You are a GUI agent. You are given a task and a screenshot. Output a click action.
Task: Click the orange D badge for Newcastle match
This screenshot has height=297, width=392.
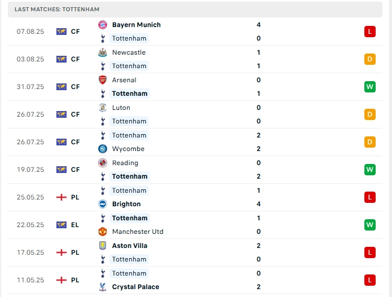tap(369, 59)
